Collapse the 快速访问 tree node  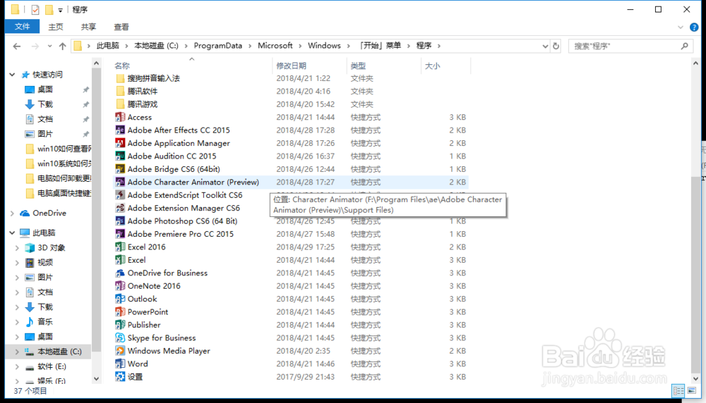click(x=12, y=75)
